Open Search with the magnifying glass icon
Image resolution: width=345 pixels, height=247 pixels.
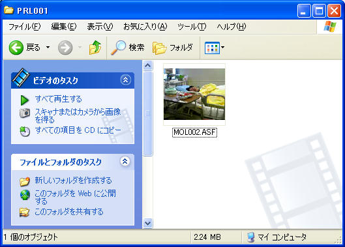(x=118, y=48)
